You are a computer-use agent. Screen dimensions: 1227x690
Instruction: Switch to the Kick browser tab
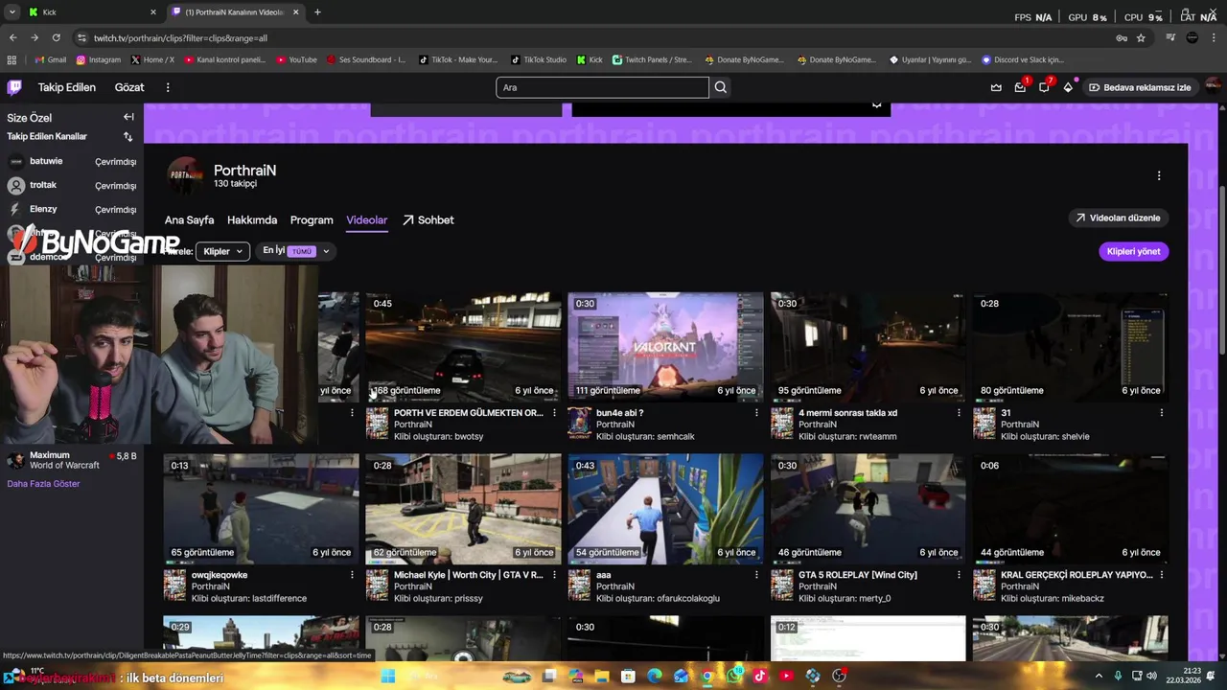point(91,12)
